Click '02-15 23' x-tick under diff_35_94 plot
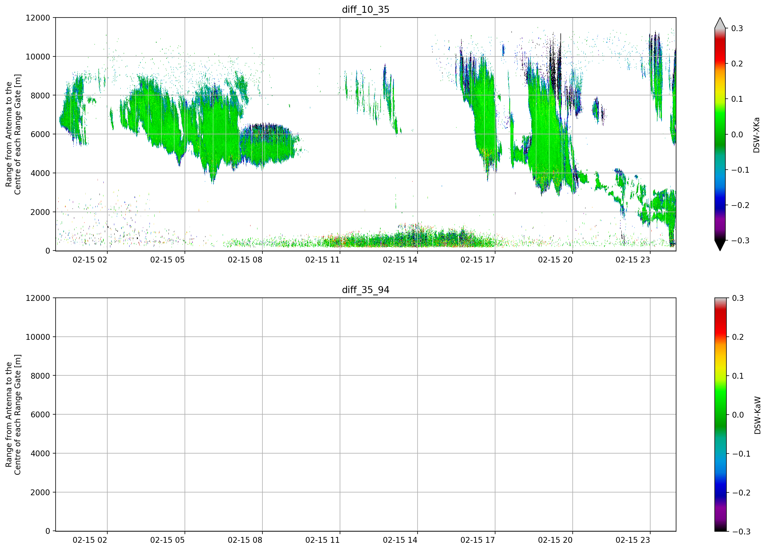Viewport: 767px width, 550px height. click(633, 540)
